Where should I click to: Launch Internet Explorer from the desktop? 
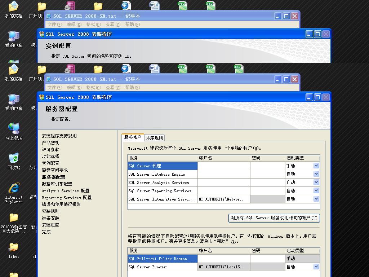tap(14, 188)
